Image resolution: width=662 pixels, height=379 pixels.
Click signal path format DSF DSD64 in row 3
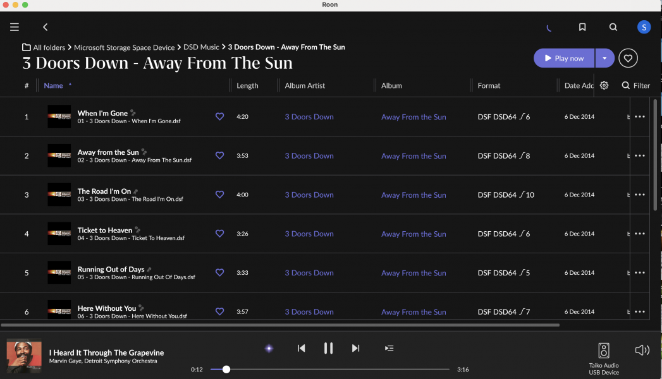click(506, 195)
